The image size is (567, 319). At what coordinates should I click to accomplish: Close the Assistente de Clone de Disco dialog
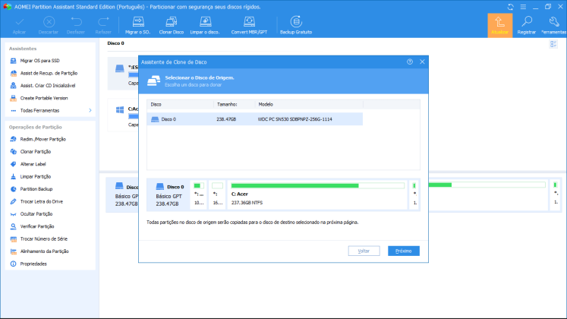422,62
